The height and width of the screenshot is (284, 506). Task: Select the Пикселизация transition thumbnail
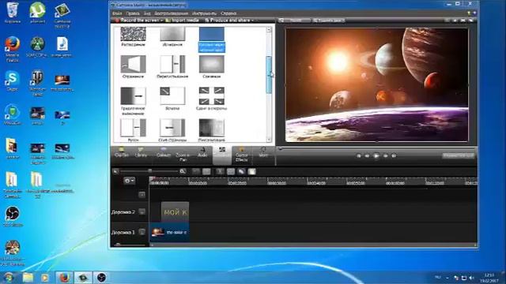coord(212,128)
